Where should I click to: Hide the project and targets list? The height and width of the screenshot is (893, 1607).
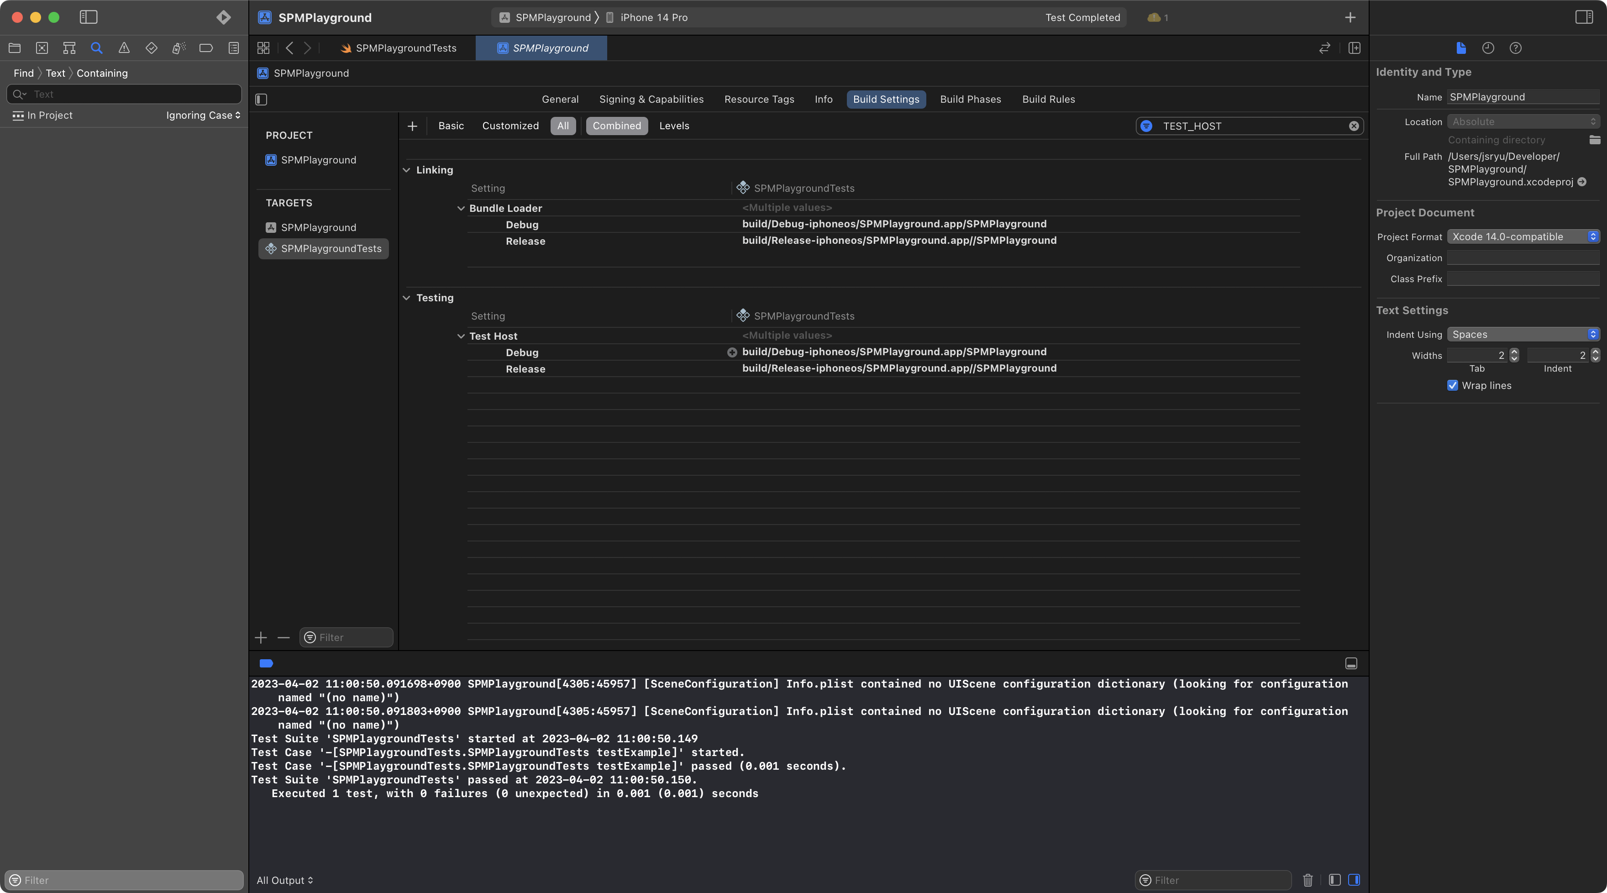[x=262, y=99]
